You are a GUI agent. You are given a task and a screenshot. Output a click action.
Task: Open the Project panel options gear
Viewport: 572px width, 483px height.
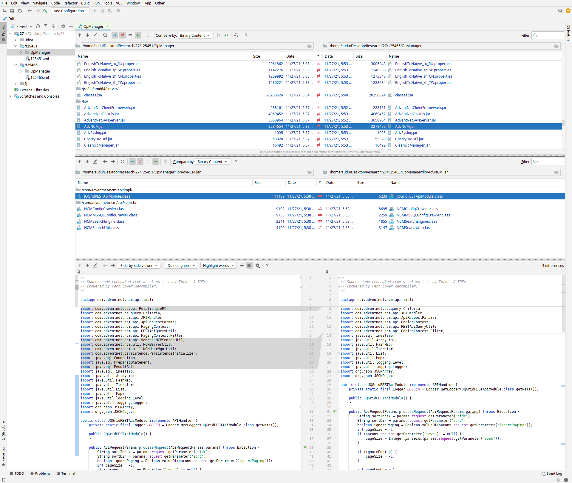tap(63, 26)
